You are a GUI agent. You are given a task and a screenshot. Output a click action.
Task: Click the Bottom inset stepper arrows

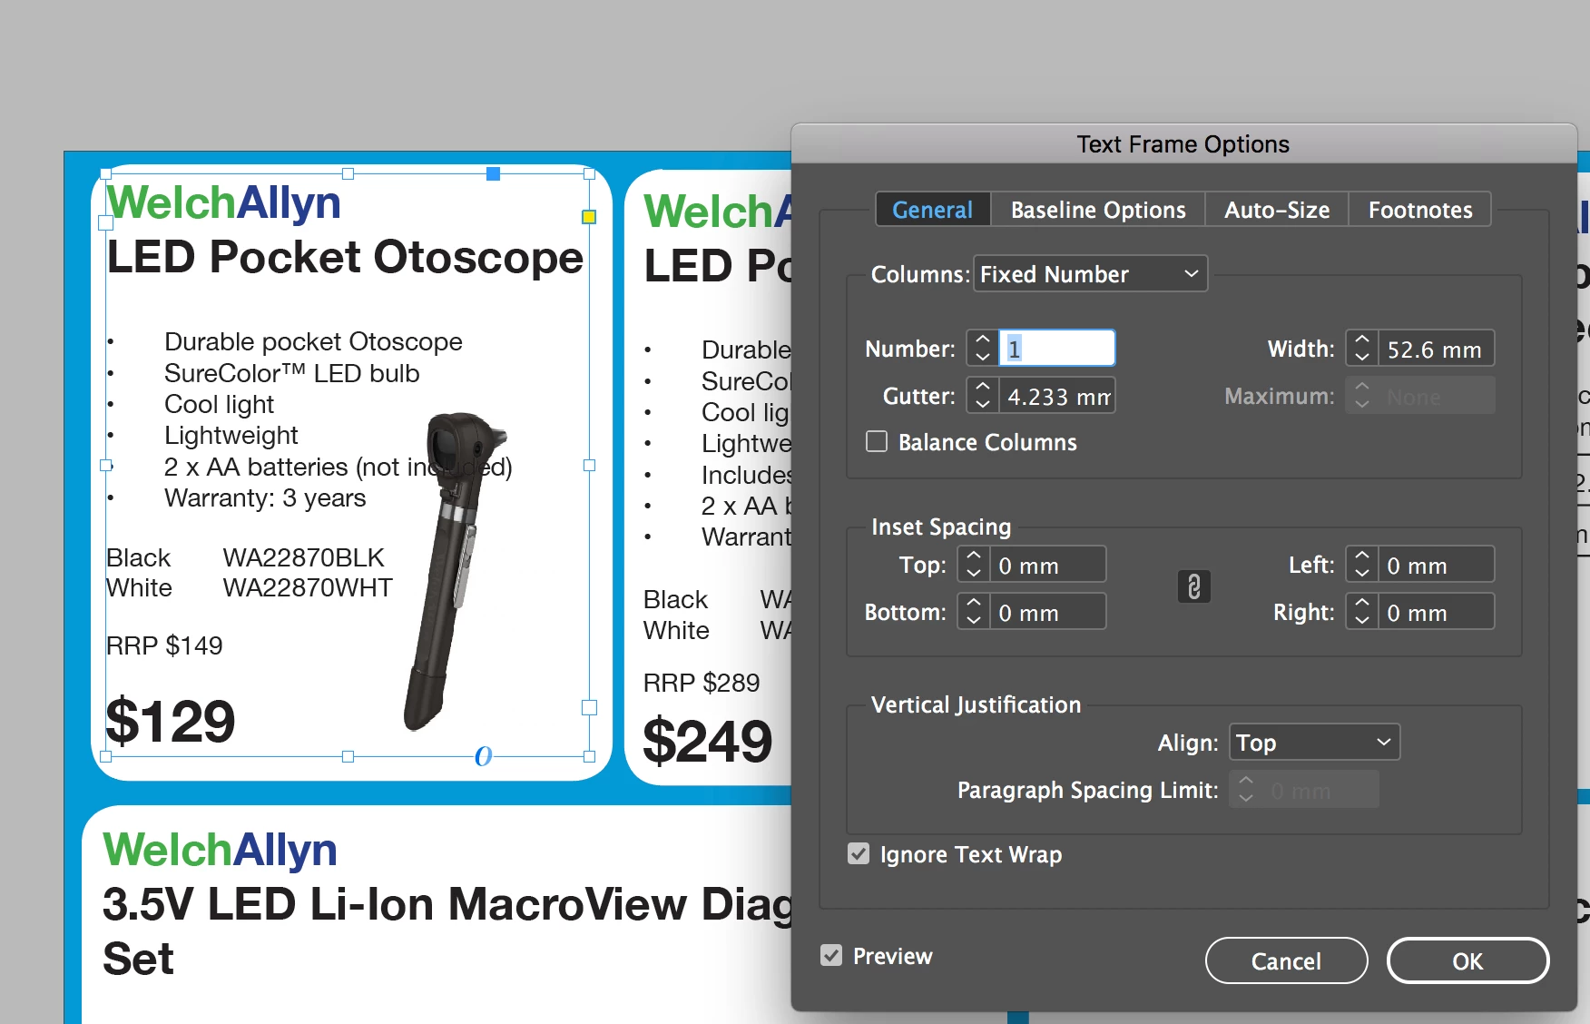974,612
